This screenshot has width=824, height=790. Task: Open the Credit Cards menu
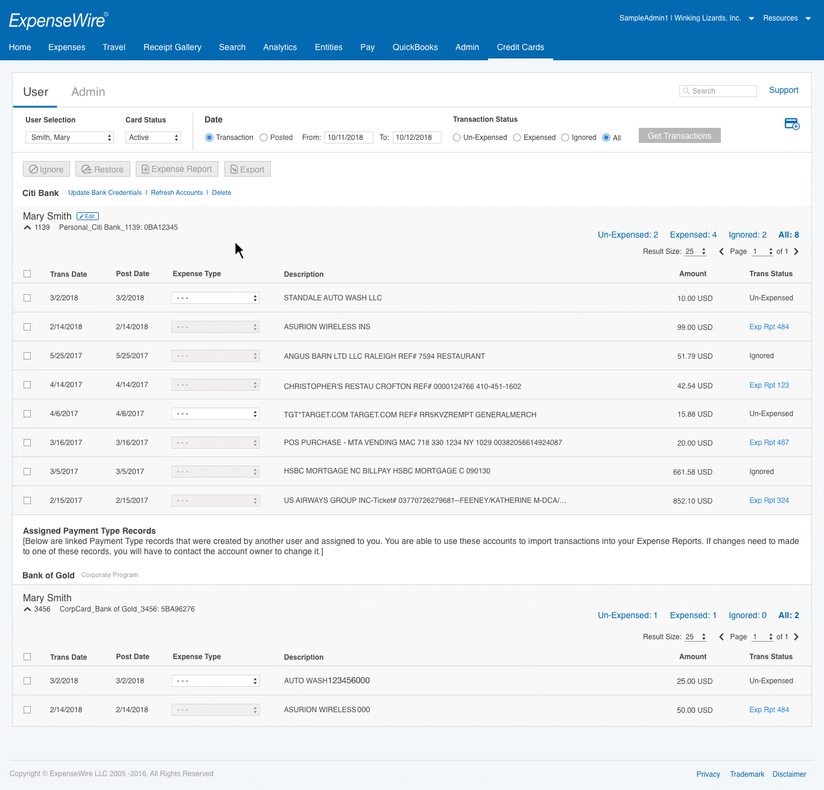tap(521, 47)
